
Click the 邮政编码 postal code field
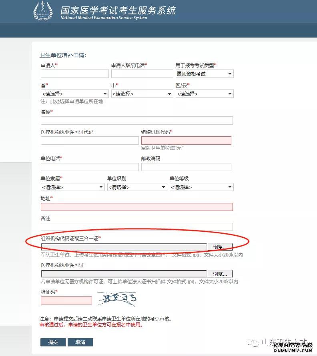[186, 167]
